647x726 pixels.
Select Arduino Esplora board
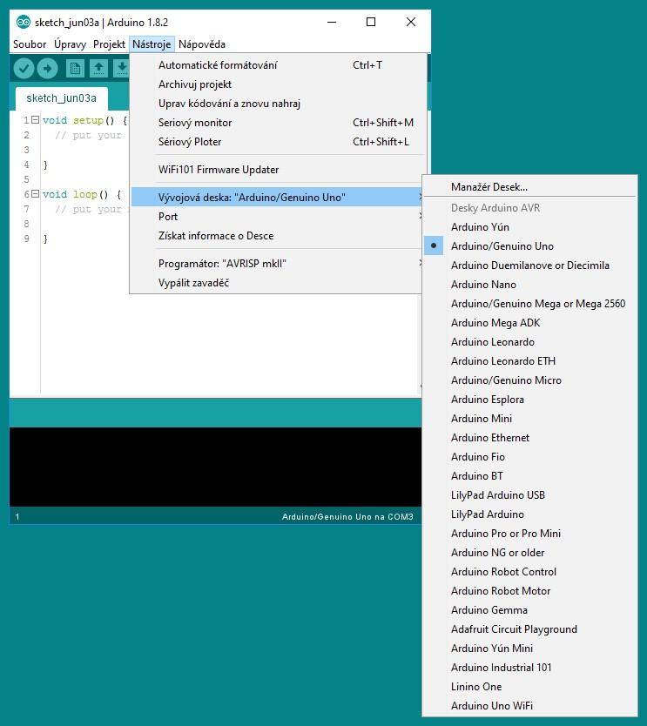coord(529,399)
